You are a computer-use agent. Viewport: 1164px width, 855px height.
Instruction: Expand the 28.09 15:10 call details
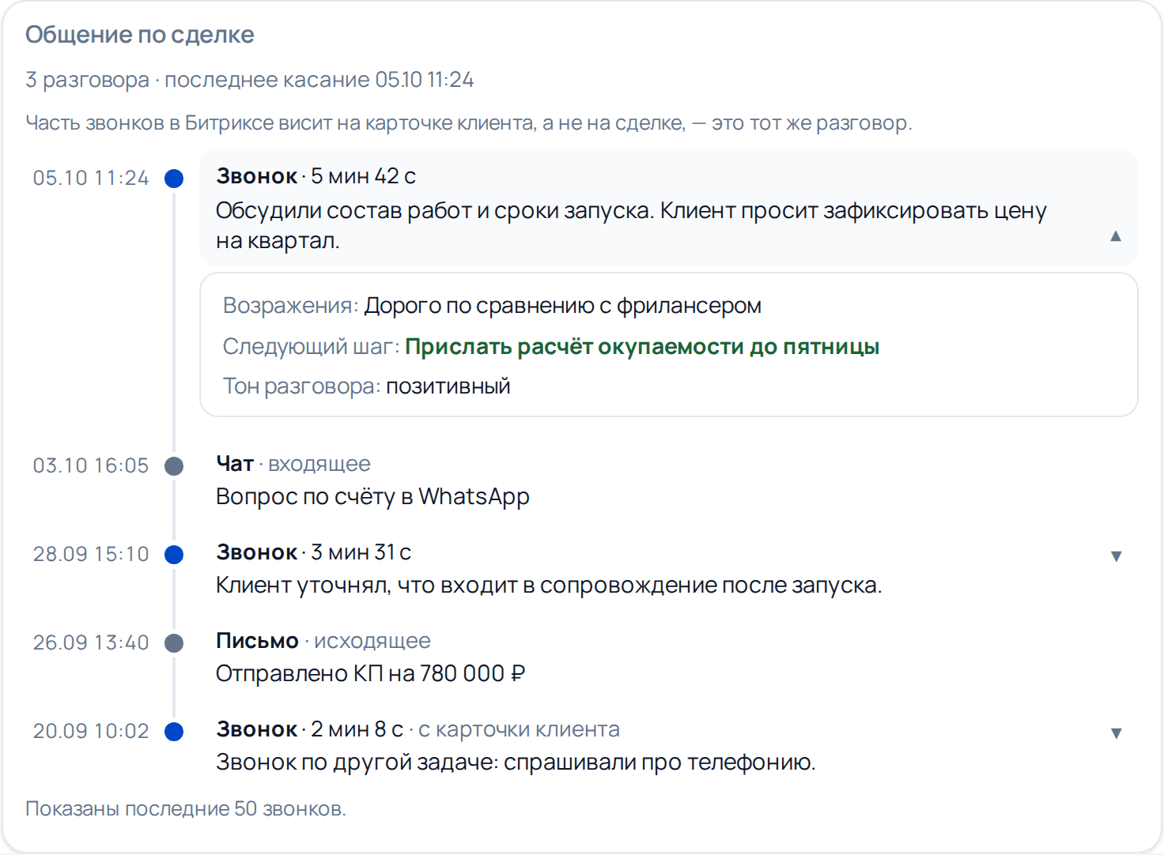[1116, 556]
